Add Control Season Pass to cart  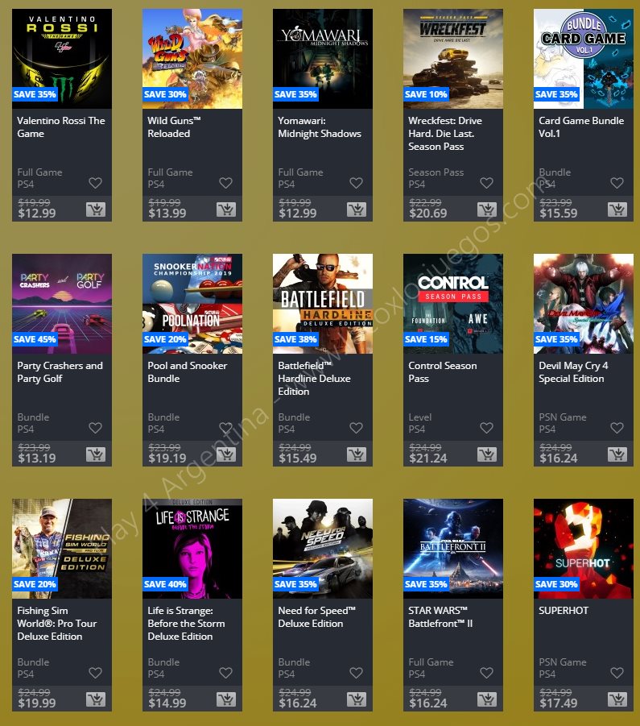coord(487,454)
